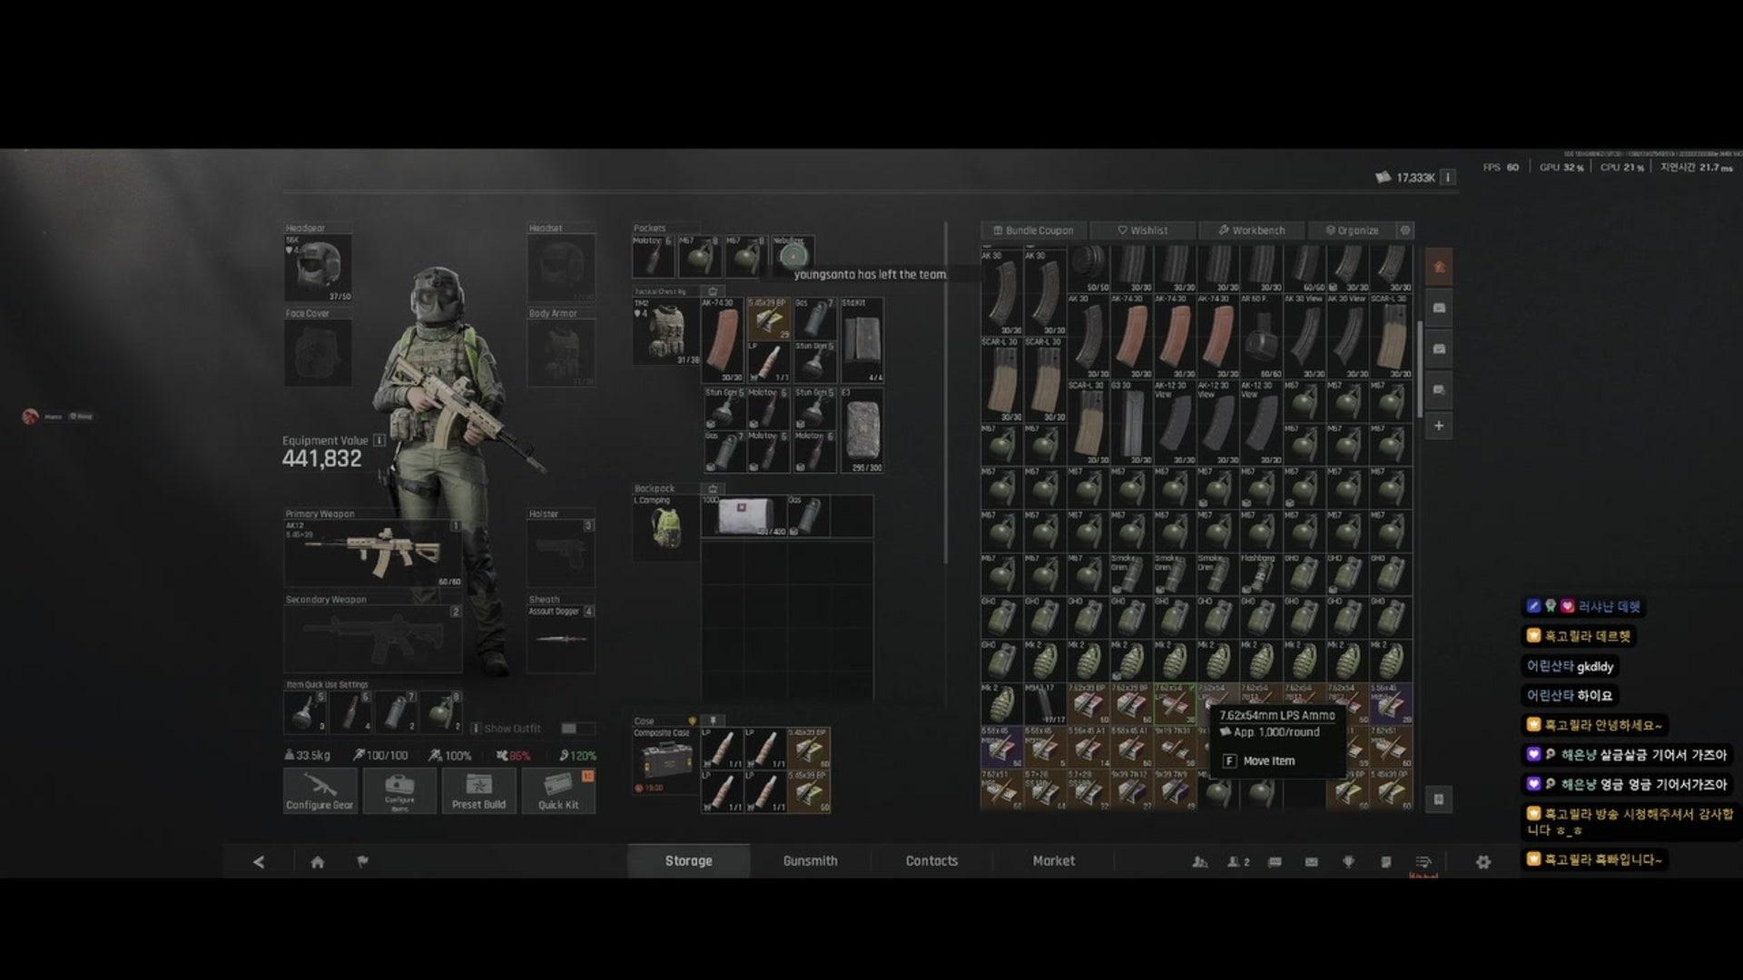Click Equipment Value info icon
The width and height of the screenshot is (1743, 980).
[379, 440]
